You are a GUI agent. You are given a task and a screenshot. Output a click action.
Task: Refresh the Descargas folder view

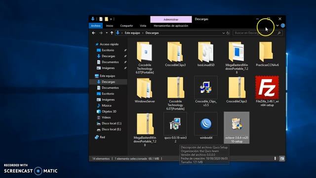coord(228,33)
